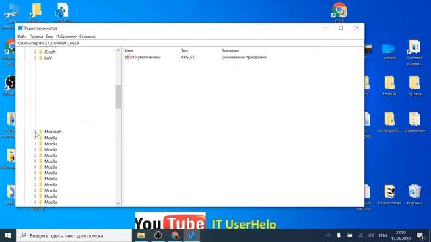Select the zipJava desktop folder
The height and width of the screenshot is (242, 431).
coord(415,86)
